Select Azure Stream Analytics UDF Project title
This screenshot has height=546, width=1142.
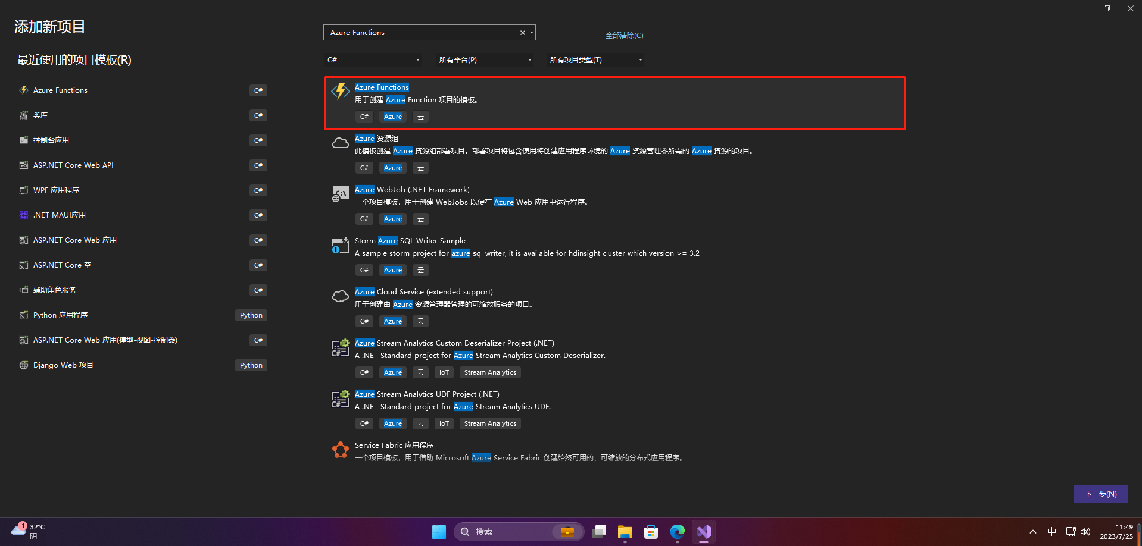(427, 394)
